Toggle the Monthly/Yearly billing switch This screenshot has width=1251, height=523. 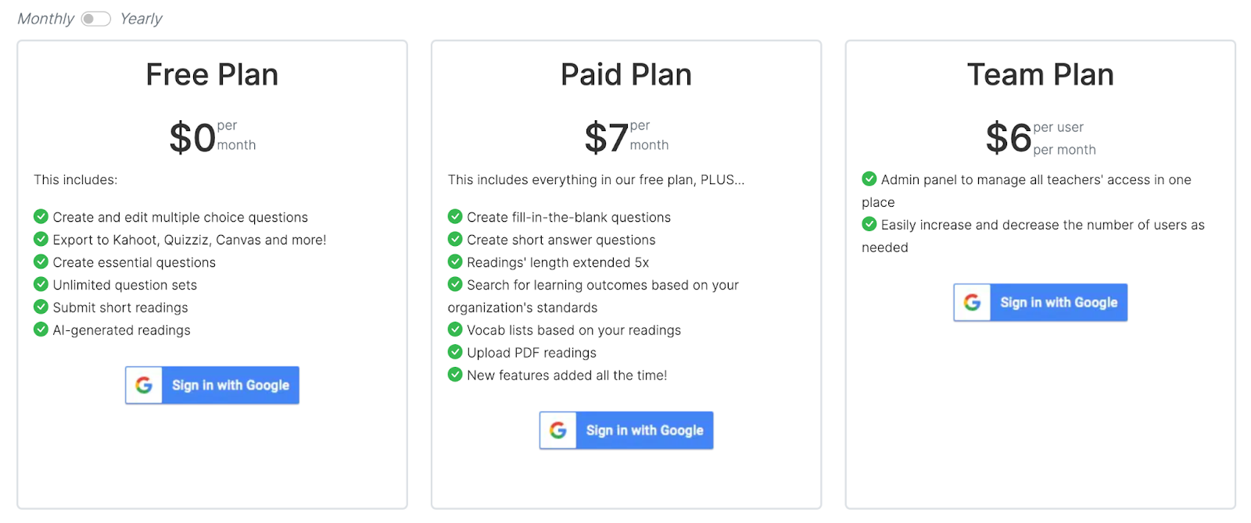click(x=96, y=19)
